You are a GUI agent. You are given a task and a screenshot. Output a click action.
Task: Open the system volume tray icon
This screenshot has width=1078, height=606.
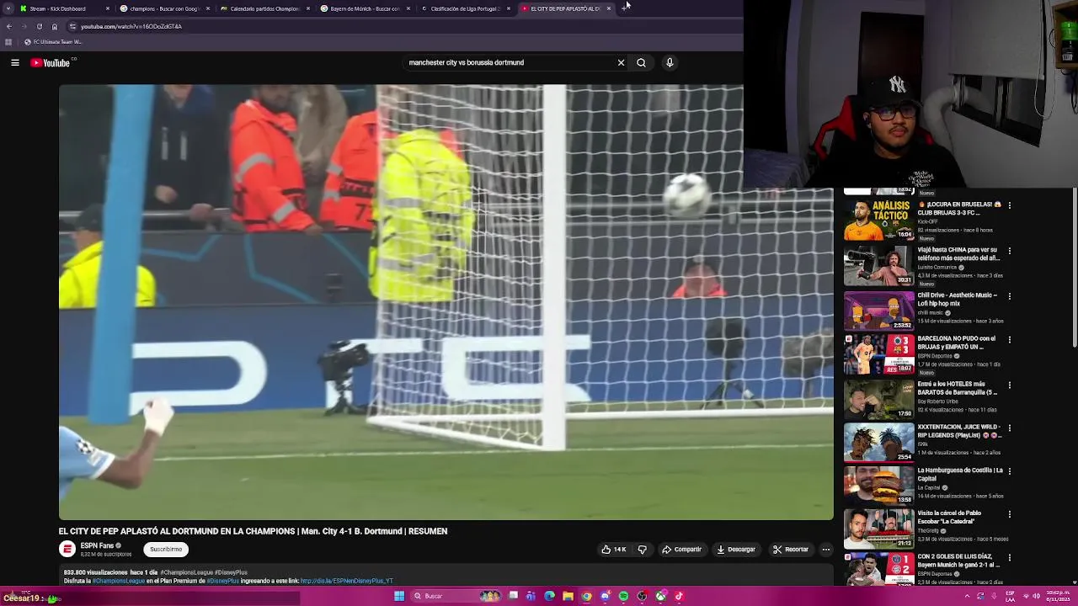click(1036, 596)
